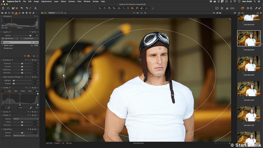Open the Adjustments menu
The width and height of the screenshot is (263, 148).
[46, 1]
